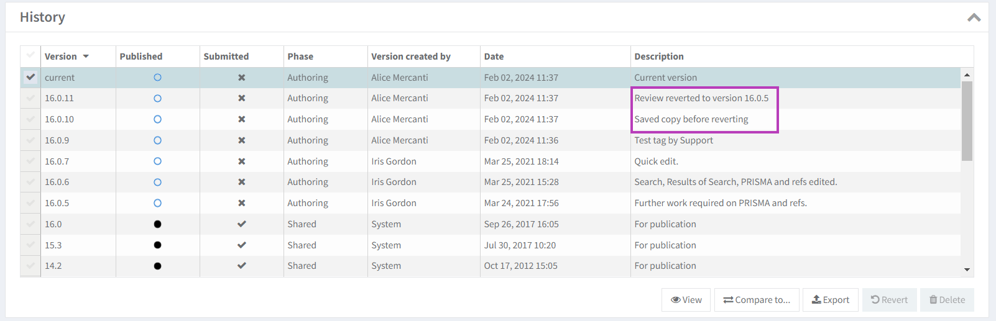Click the Delete button with trash icon
This screenshot has height=321, width=996.
(x=947, y=300)
